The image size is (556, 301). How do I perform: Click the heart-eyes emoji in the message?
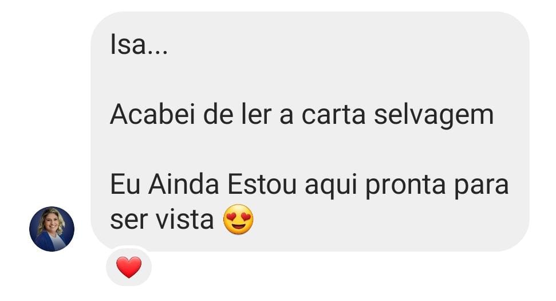[238, 219]
